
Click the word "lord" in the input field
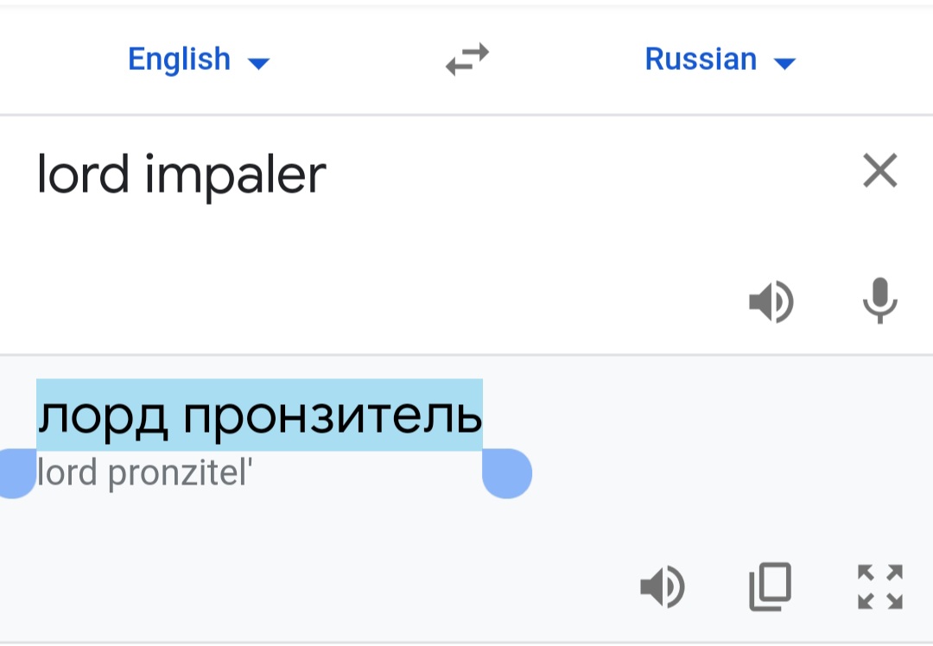(81, 174)
